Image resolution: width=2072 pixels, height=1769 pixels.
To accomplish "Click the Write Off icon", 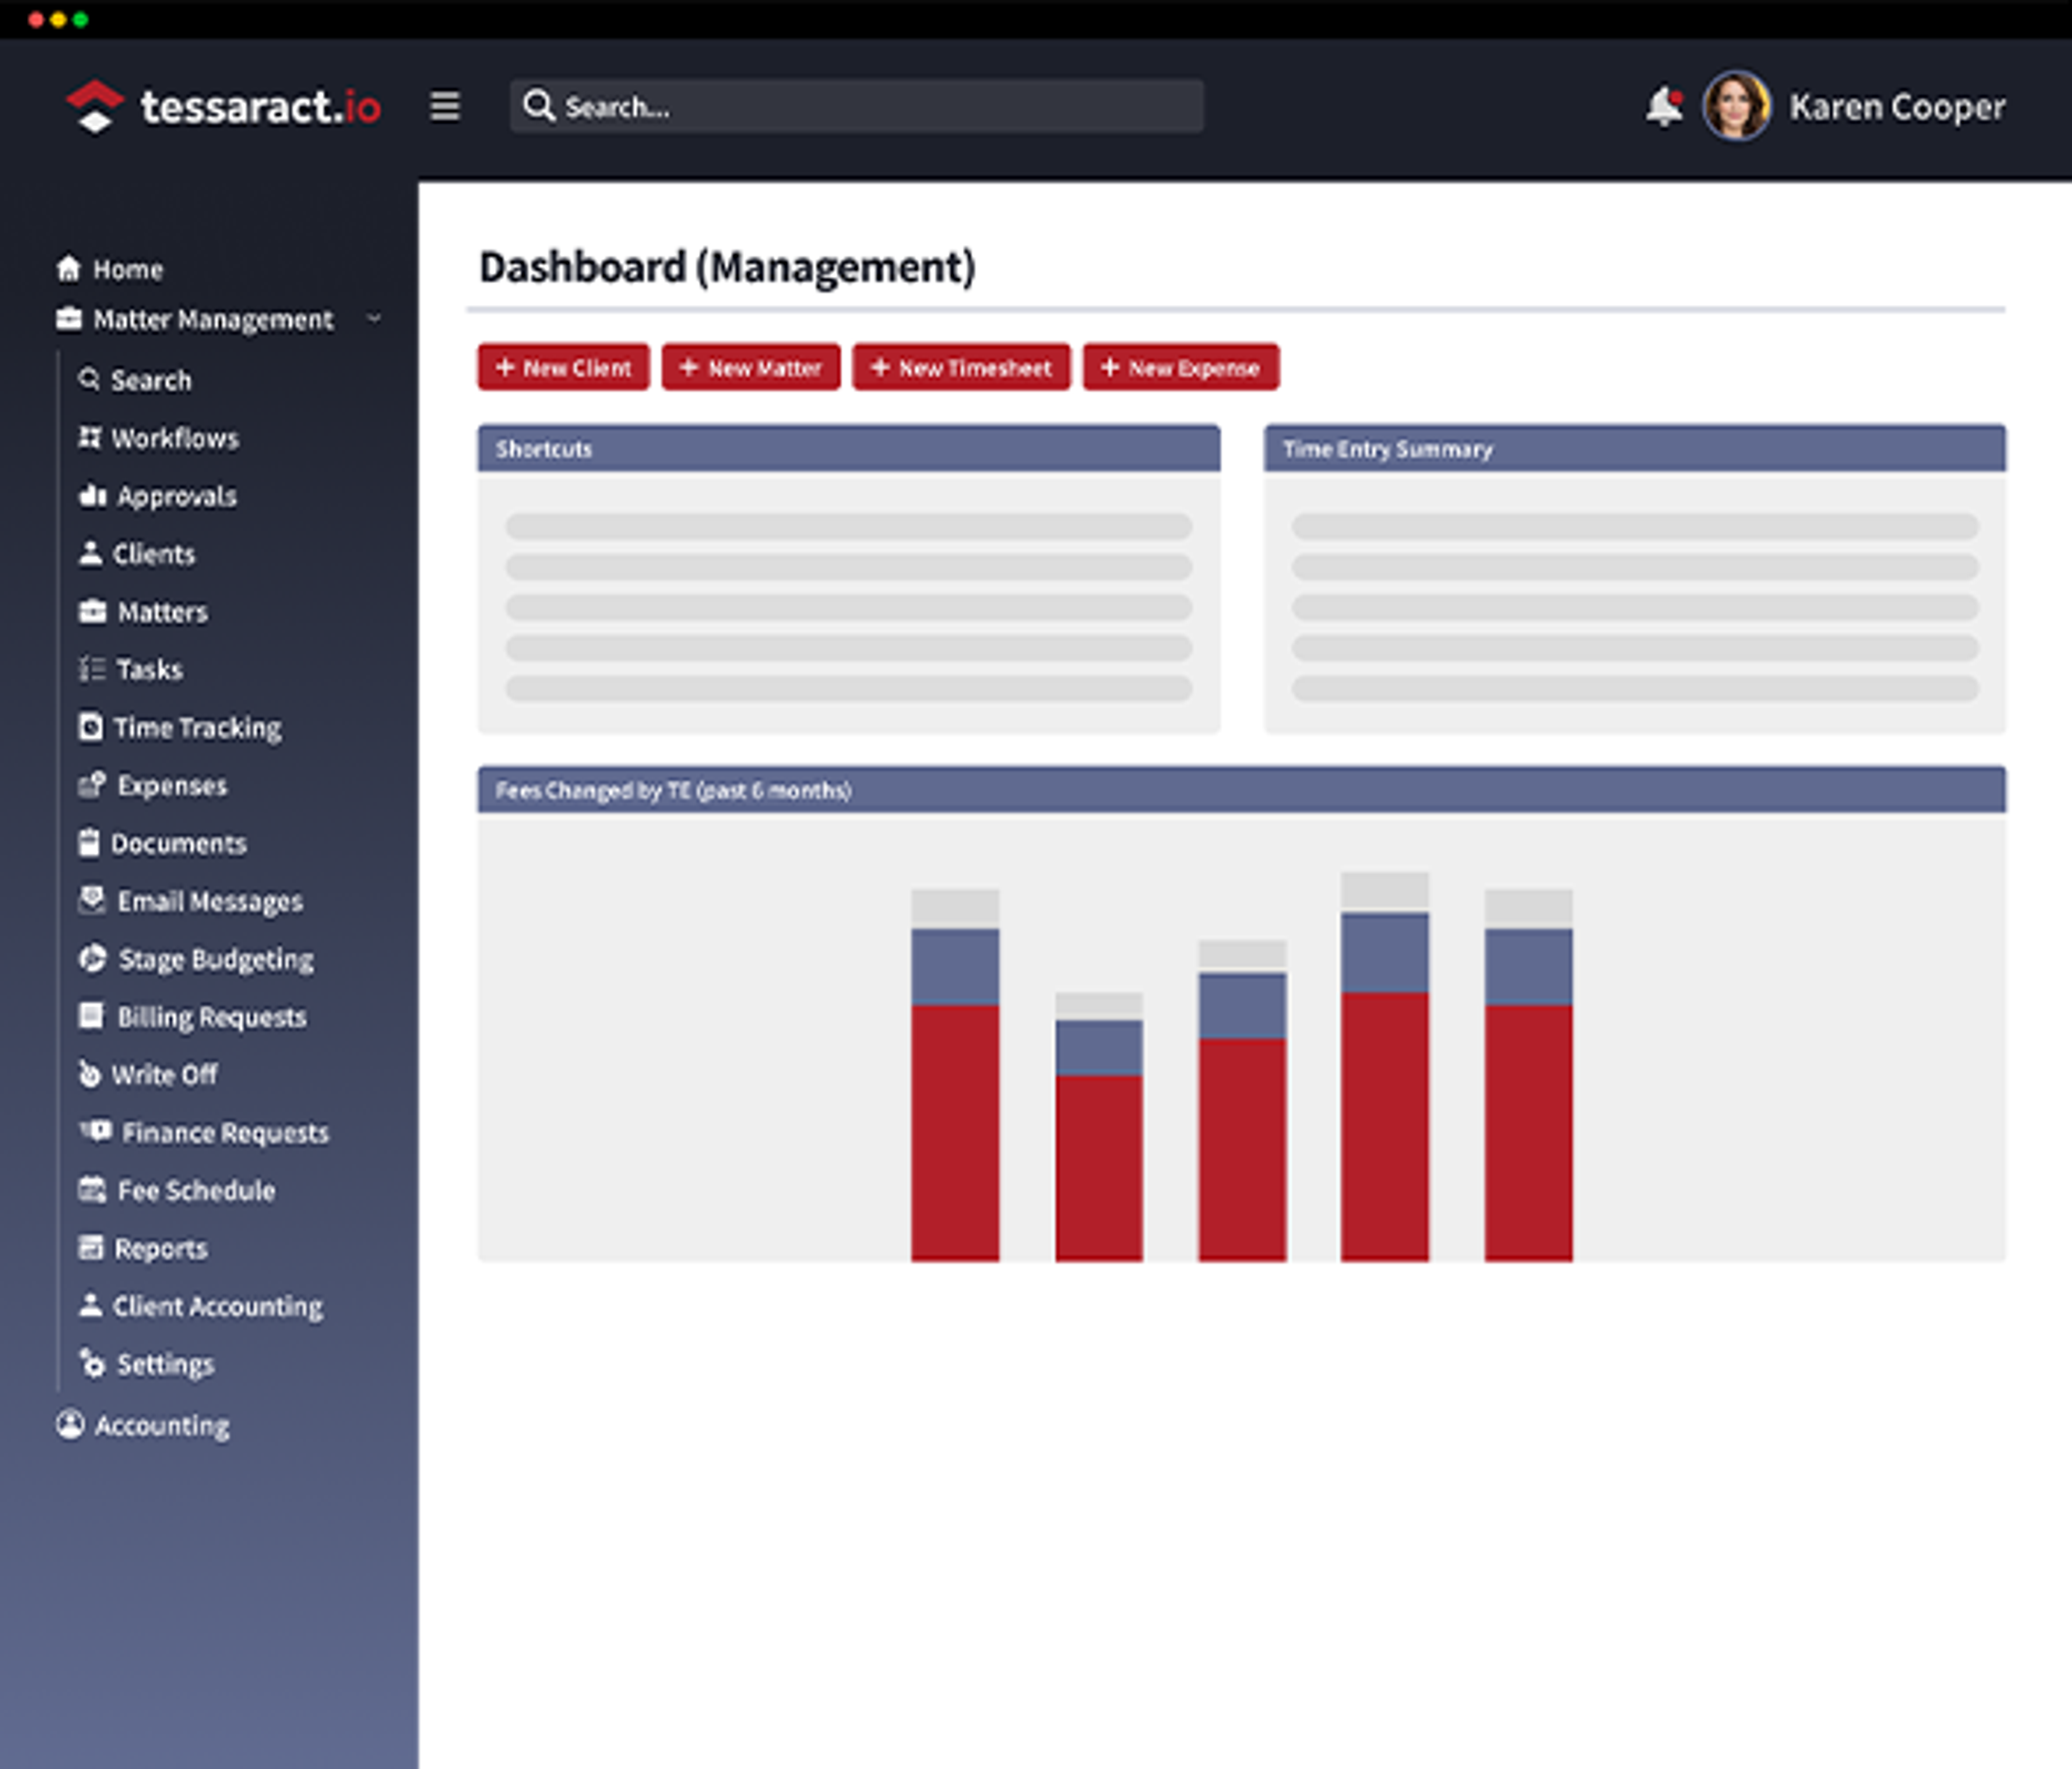I will point(89,1074).
